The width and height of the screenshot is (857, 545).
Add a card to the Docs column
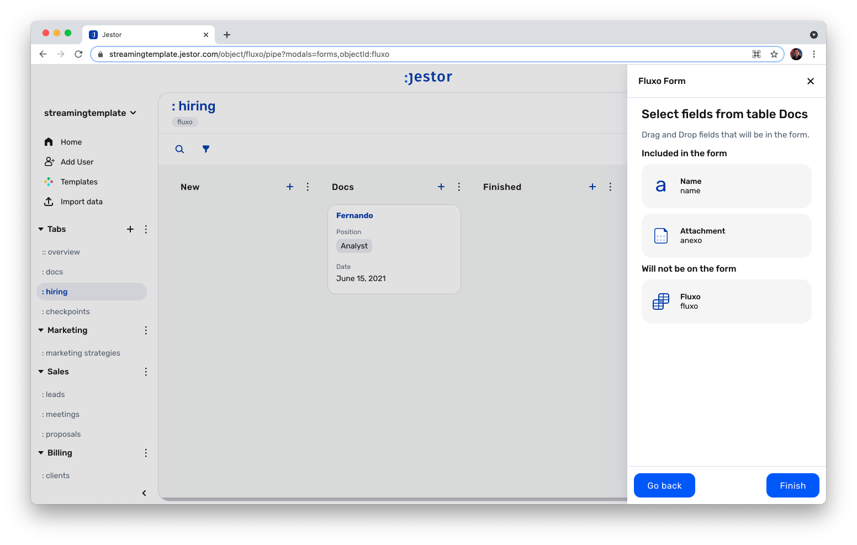click(x=441, y=187)
